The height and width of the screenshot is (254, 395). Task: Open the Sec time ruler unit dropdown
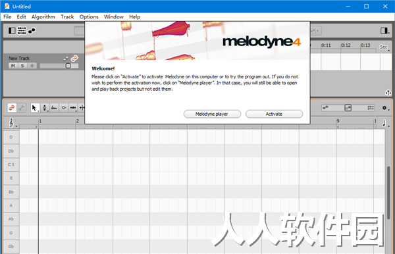pos(384,47)
